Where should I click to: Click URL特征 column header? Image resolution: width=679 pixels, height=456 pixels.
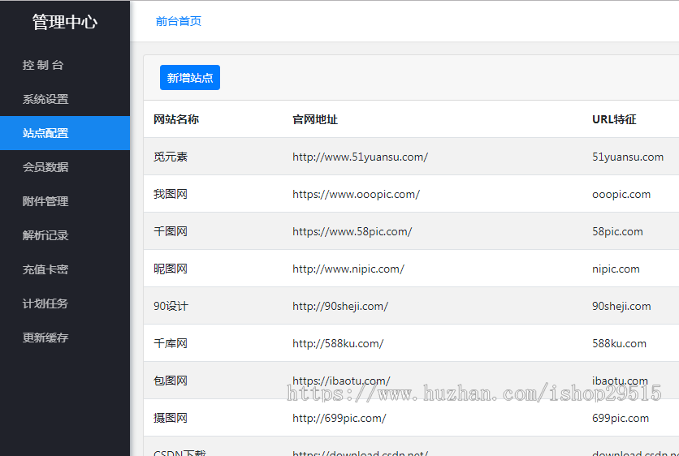click(x=614, y=119)
